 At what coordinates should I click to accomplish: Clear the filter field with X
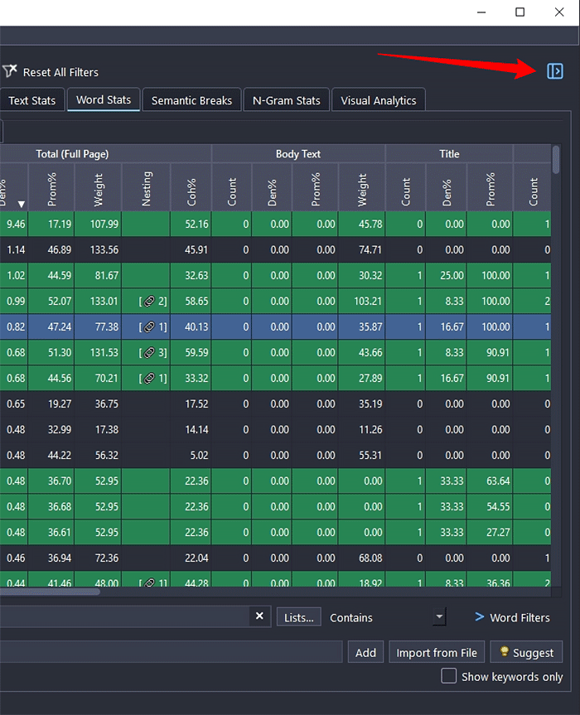click(259, 616)
